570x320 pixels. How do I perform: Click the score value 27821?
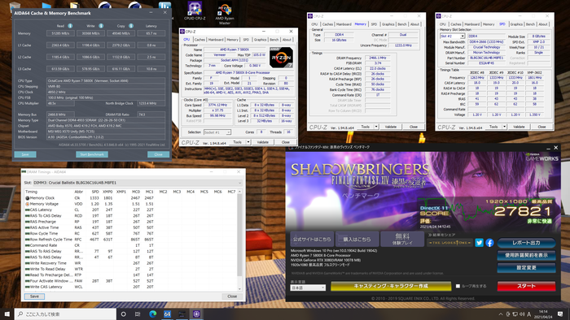523,211
